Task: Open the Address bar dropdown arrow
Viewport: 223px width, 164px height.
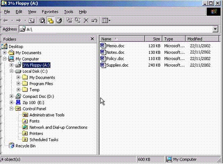Action: click(x=215, y=29)
